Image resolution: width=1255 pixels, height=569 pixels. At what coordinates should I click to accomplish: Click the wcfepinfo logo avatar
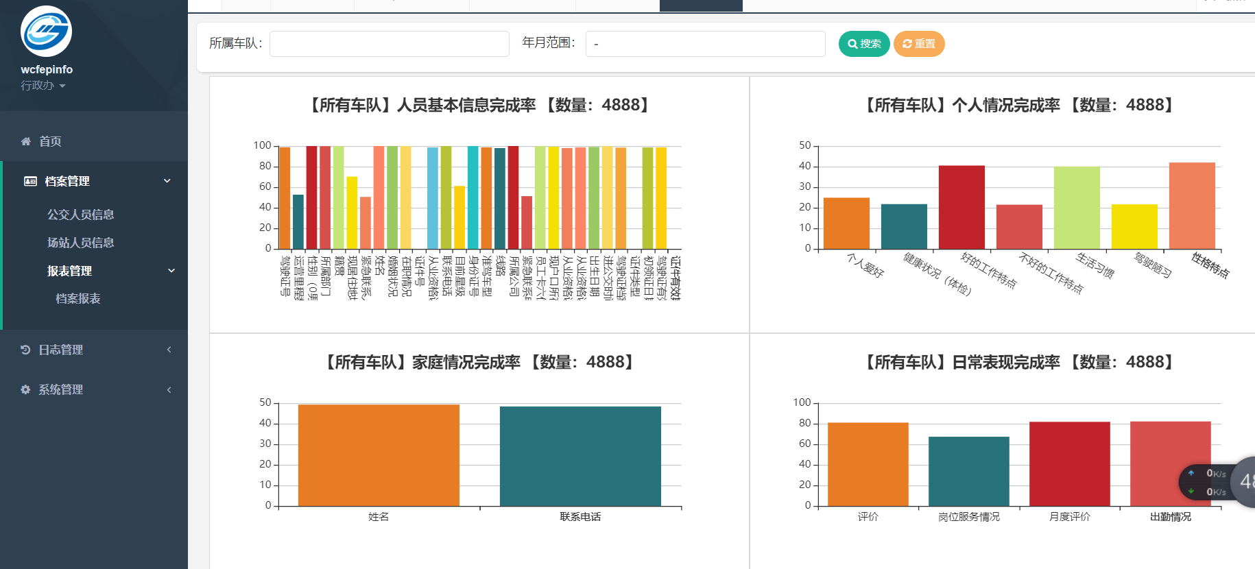click(46, 32)
